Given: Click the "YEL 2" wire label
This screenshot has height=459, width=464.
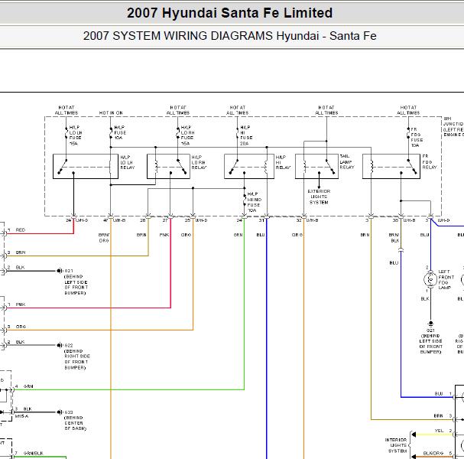Looking at the screenshot, I should (443, 431).
